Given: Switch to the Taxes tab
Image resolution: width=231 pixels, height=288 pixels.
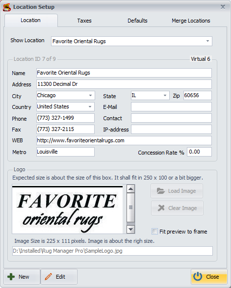Looking at the screenshot, I should pyautogui.click(x=84, y=21).
